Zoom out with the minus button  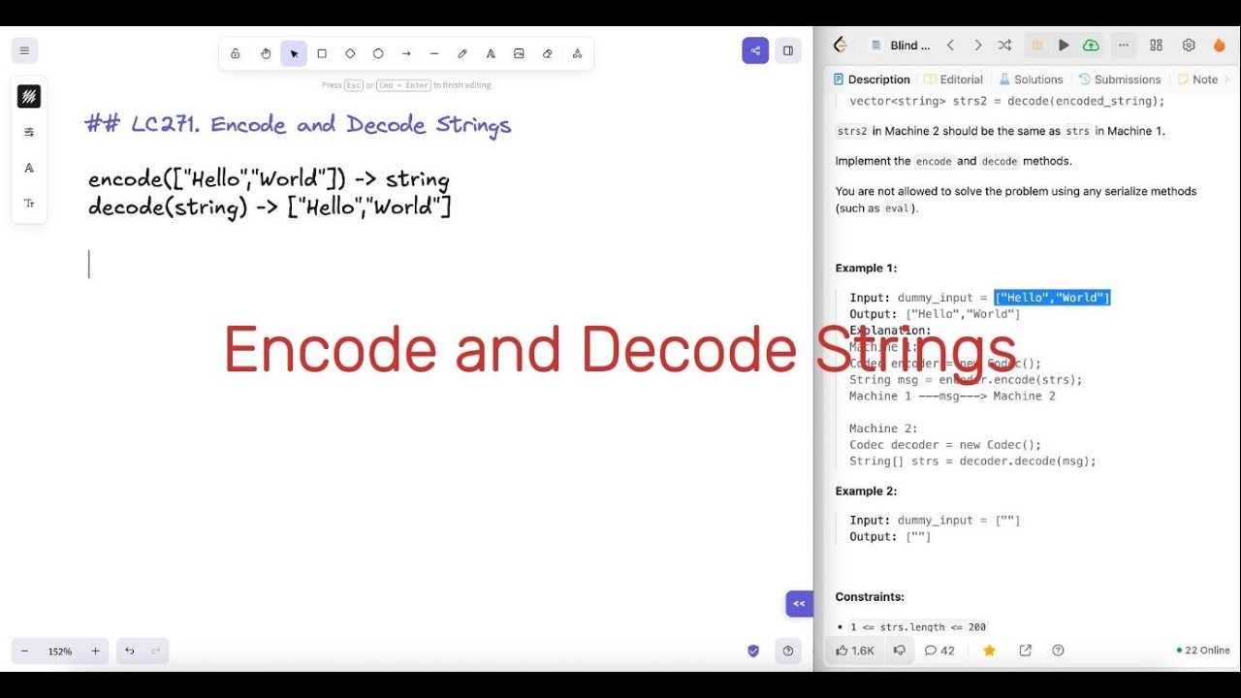24,651
